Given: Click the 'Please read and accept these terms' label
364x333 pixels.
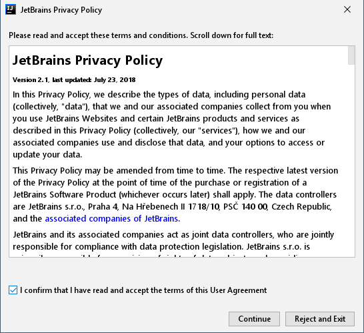Looking at the screenshot, I should point(141,35).
